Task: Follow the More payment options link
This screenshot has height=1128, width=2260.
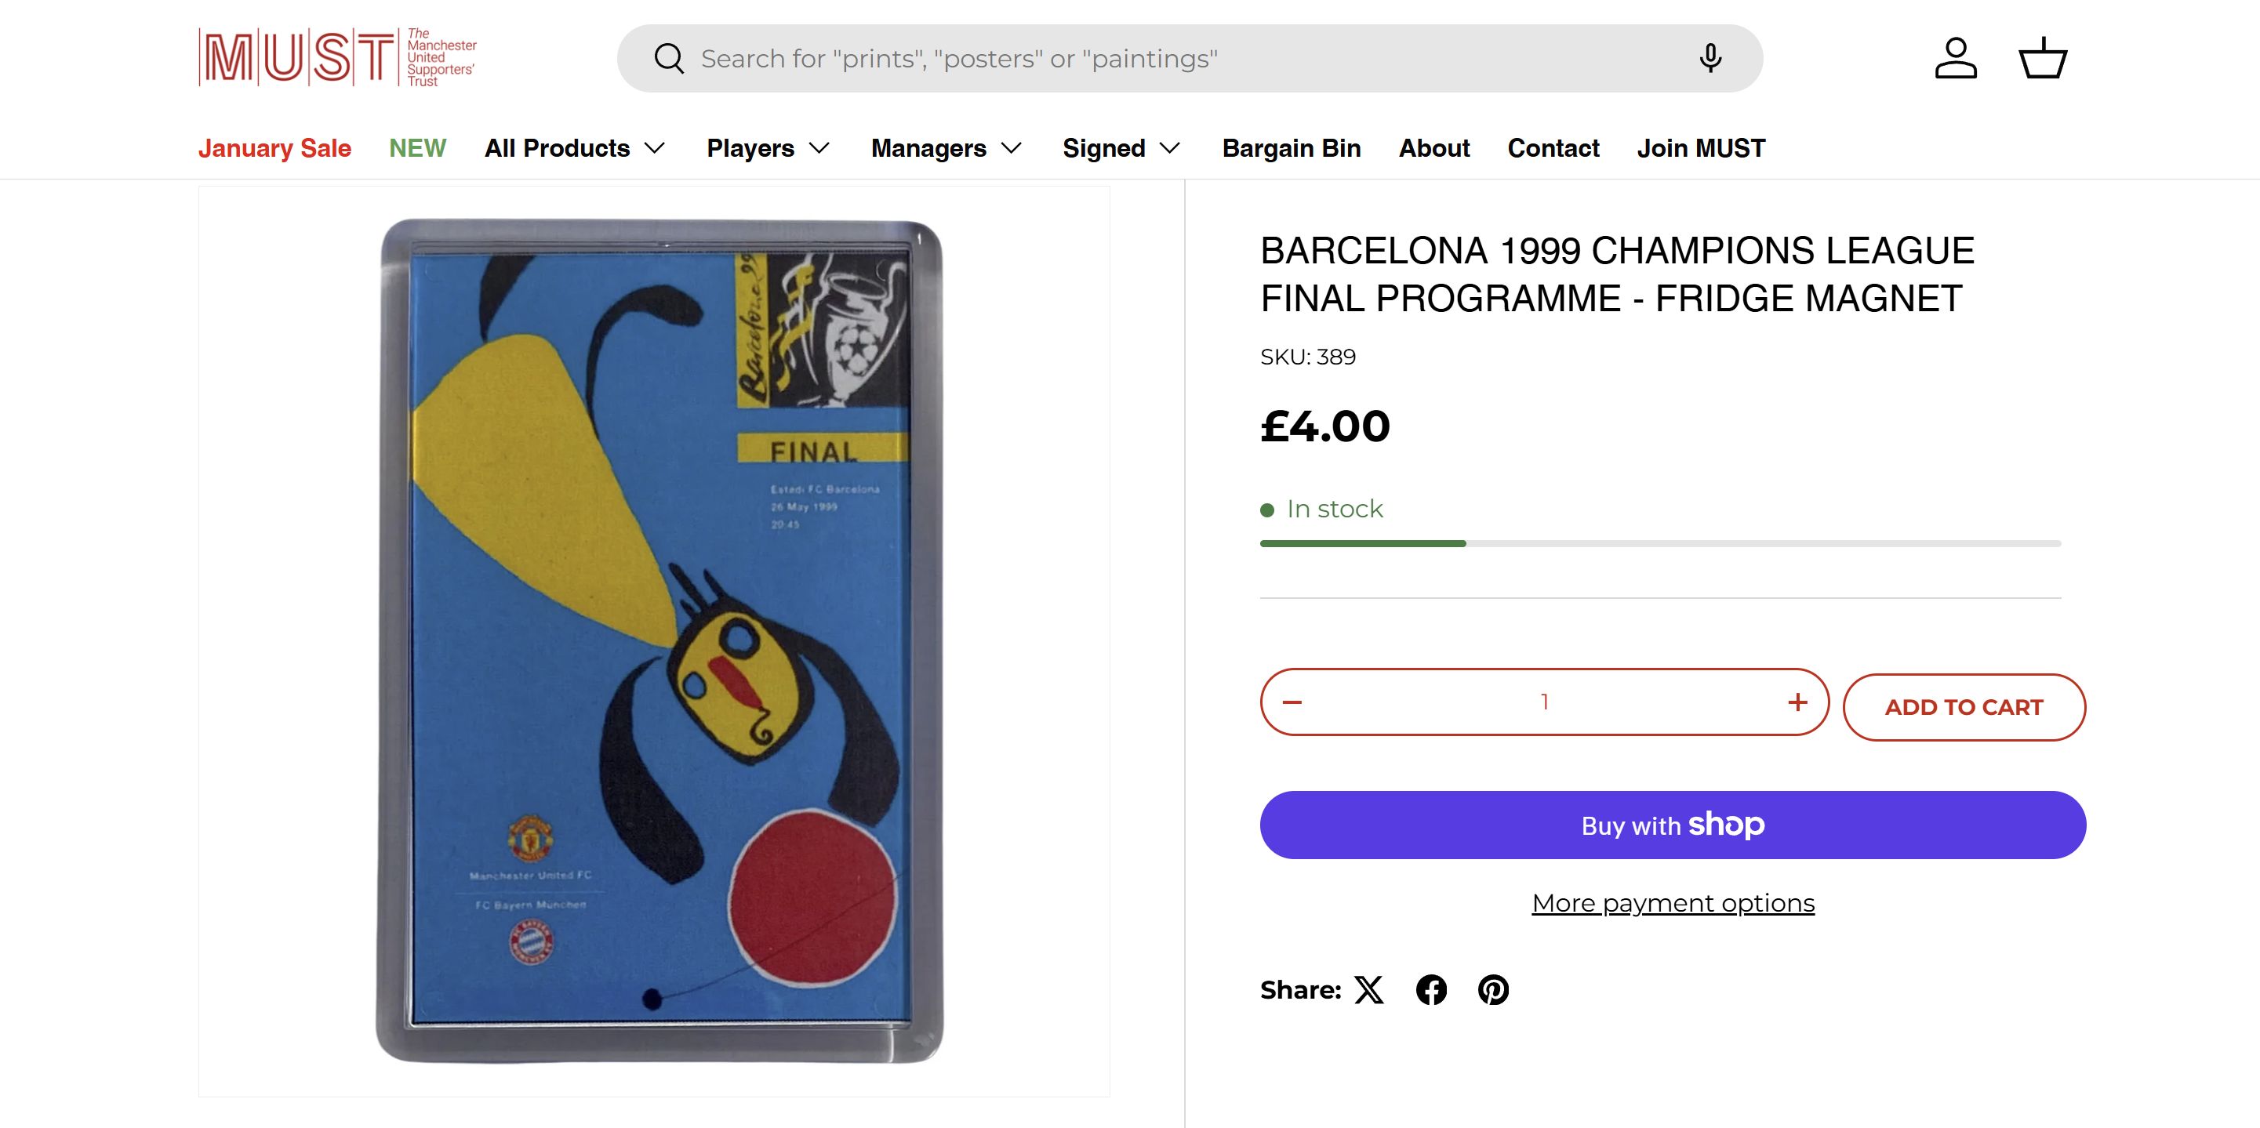Action: point(1673,904)
